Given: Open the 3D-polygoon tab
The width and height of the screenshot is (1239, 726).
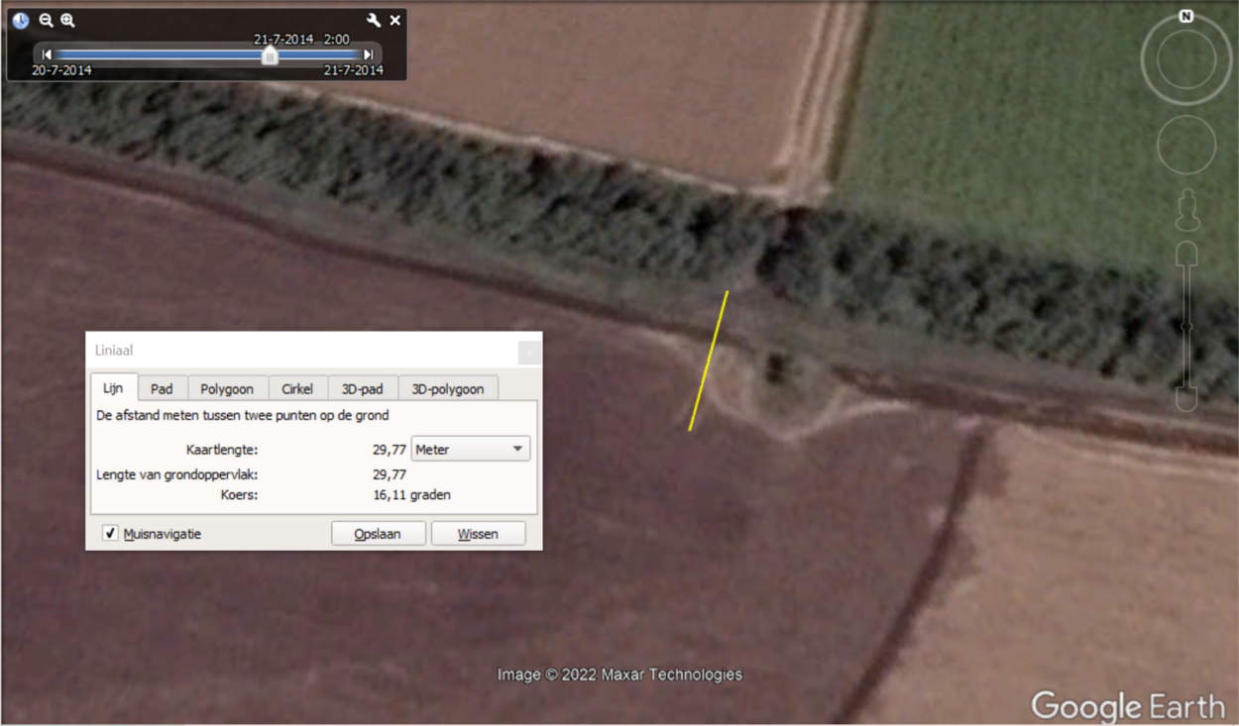Looking at the screenshot, I should point(448,389).
